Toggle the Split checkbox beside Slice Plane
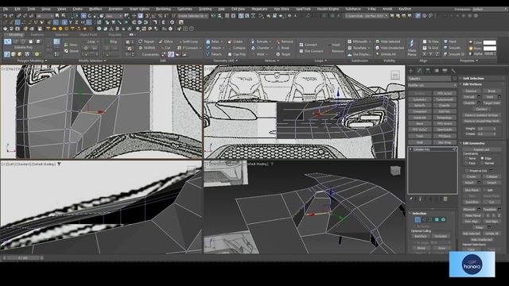Image resolution: width=509 pixels, height=286 pixels. point(484,190)
